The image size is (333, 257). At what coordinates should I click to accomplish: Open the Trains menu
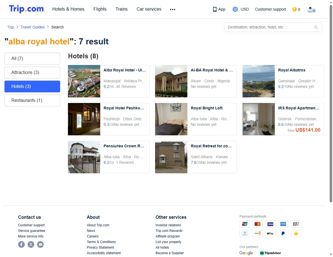tap(121, 9)
